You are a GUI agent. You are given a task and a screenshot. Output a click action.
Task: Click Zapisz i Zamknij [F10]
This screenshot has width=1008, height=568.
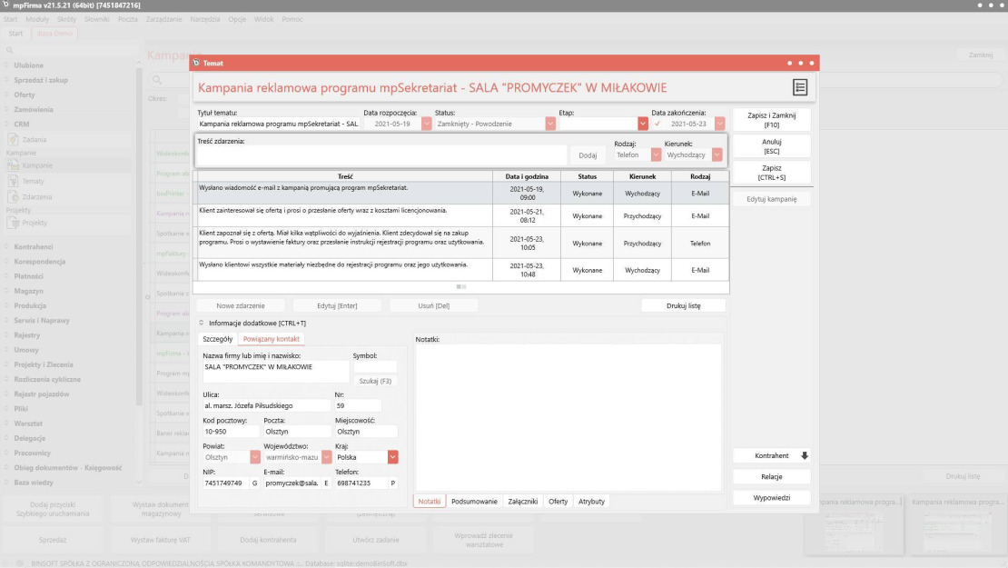pos(771,120)
